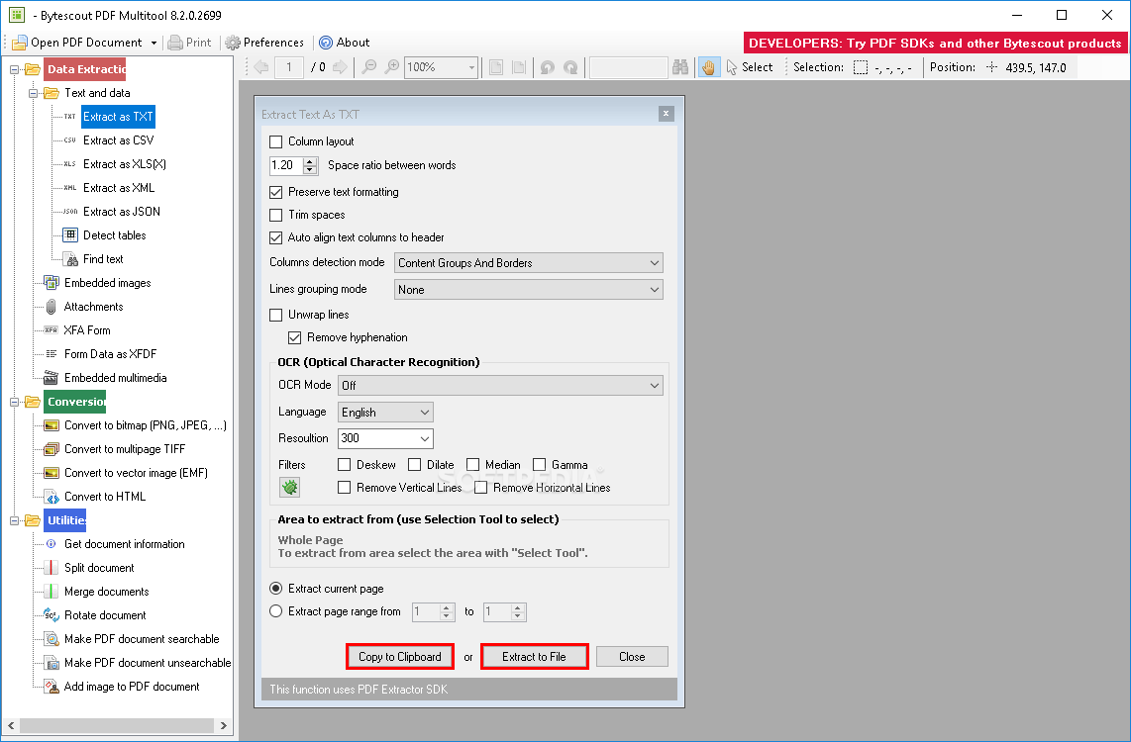Click the facing pages view icon
Screen dimensions: 1131x742
click(x=519, y=67)
